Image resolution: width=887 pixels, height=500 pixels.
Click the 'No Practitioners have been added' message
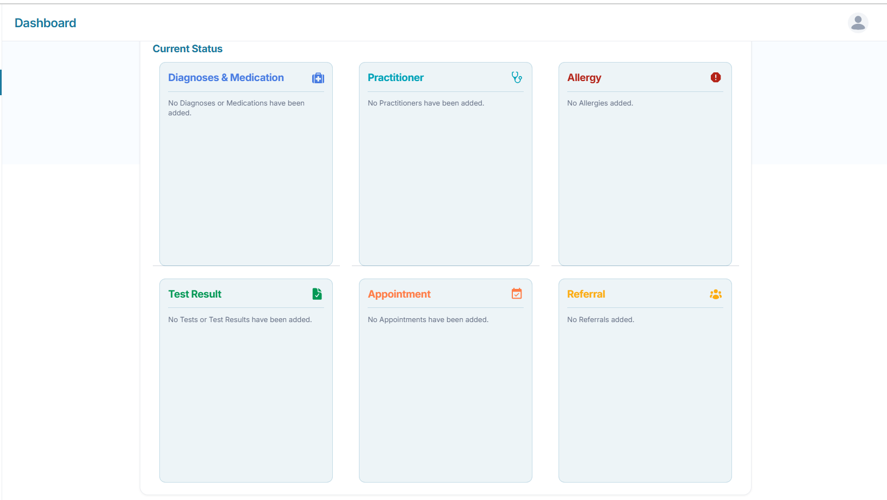point(426,103)
